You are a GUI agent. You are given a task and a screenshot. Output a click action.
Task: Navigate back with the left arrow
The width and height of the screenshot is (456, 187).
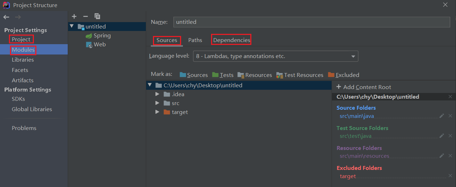[x=6, y=17]
